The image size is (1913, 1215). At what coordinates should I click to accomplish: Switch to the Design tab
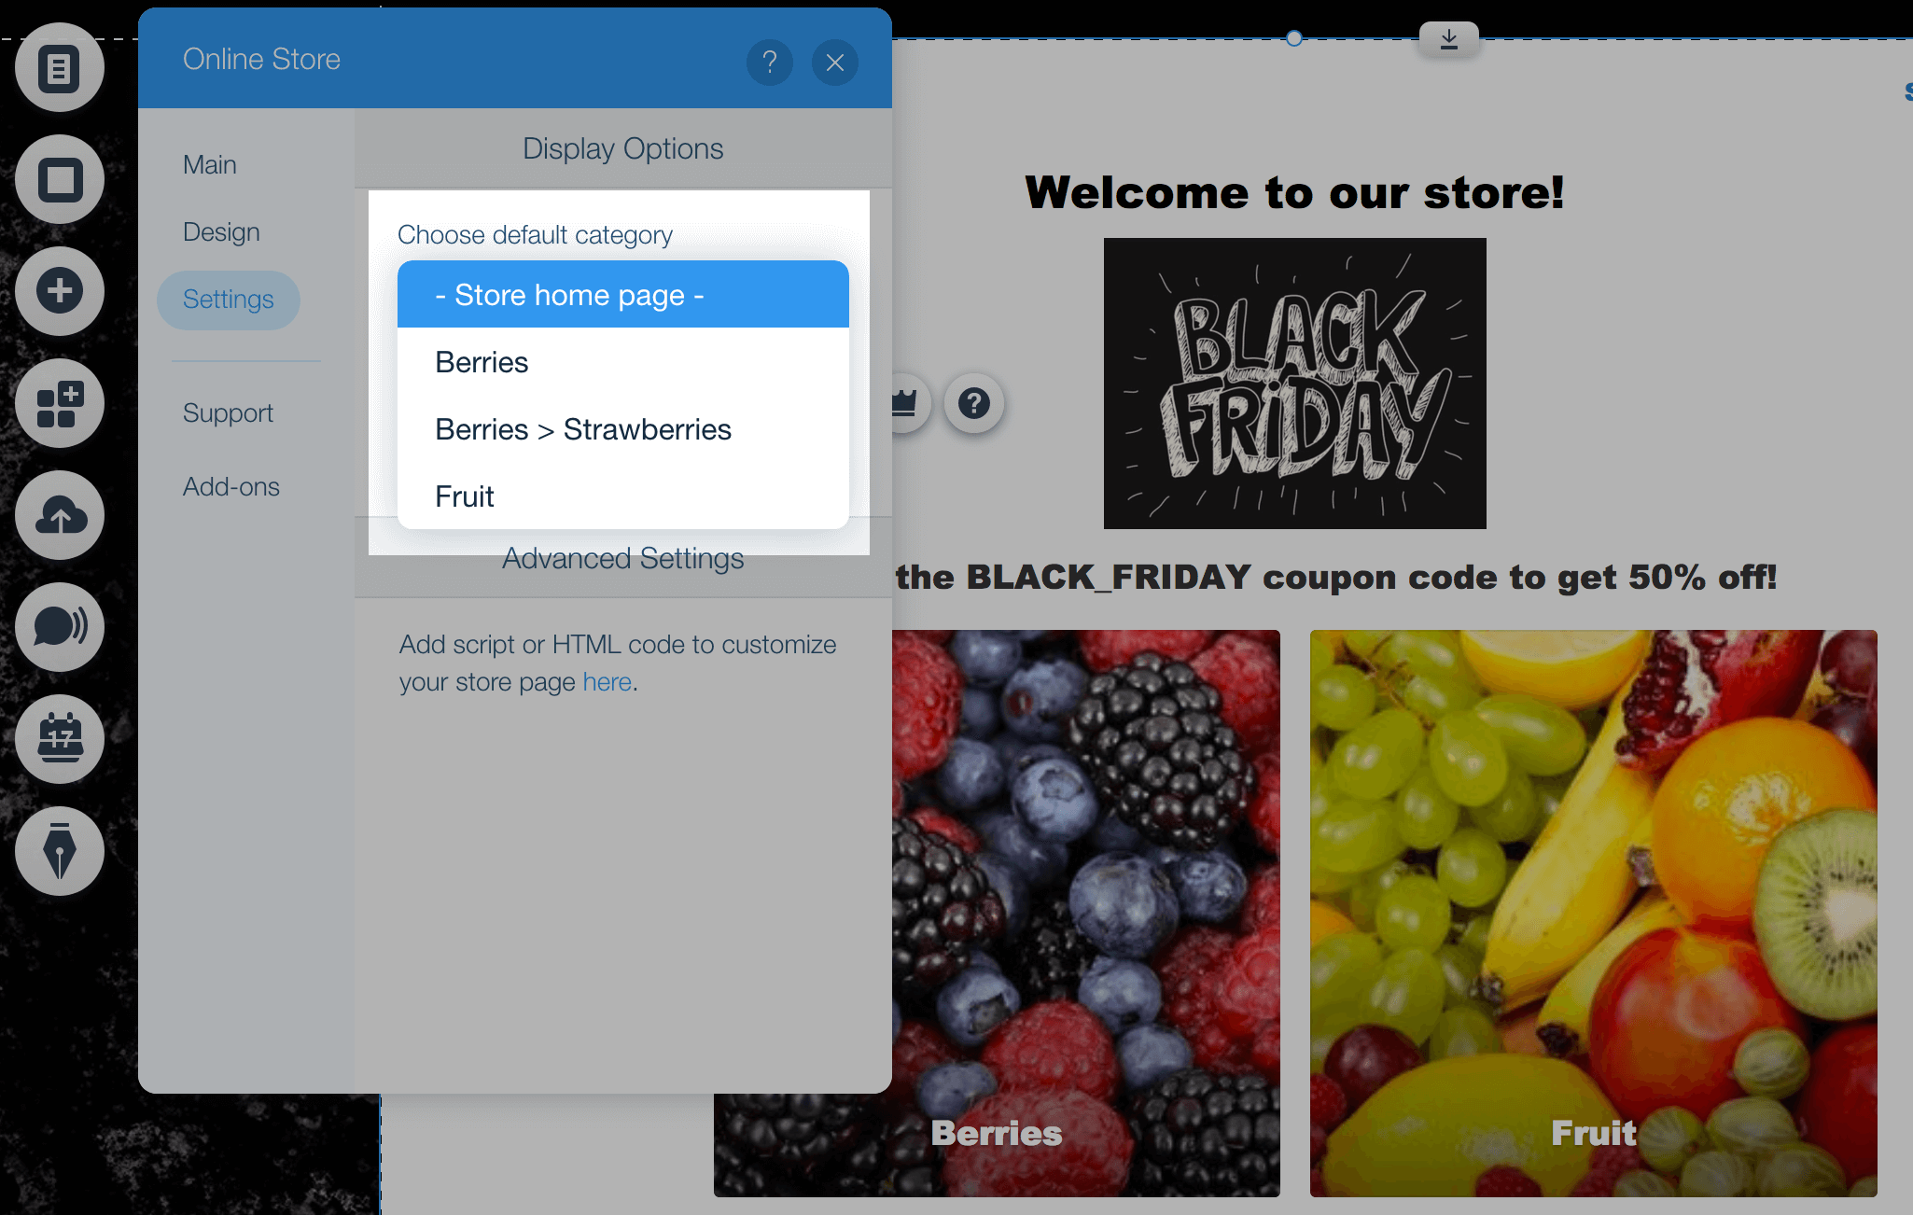coord(221,232)
